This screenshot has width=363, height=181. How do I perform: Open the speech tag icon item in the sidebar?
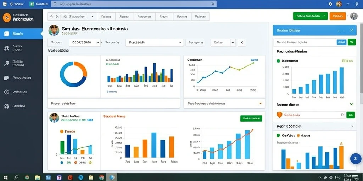(6, 78)
